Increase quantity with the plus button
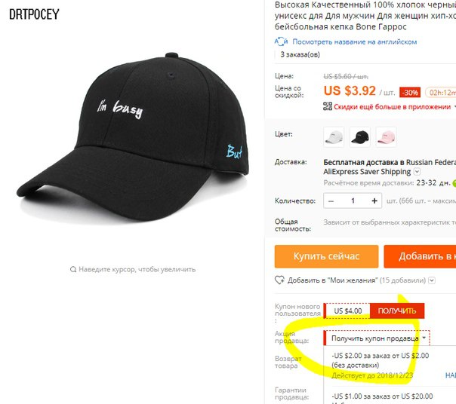 click(x=374, y=200)
